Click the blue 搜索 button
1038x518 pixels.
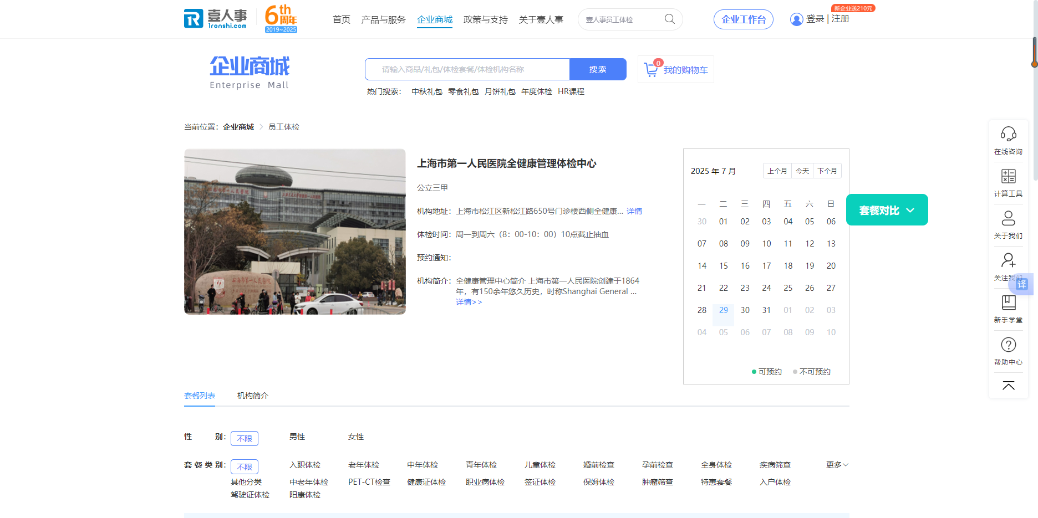pos(598,69)
